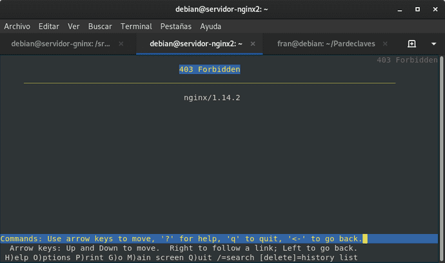The width and height of the screenshot is (445, 263).
Task: Click the nginx/1.14.2 text
Action: pos(212,97)
